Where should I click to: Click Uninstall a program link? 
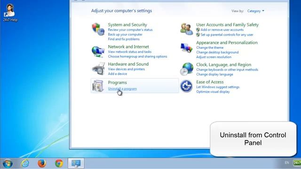pos(122,89)
